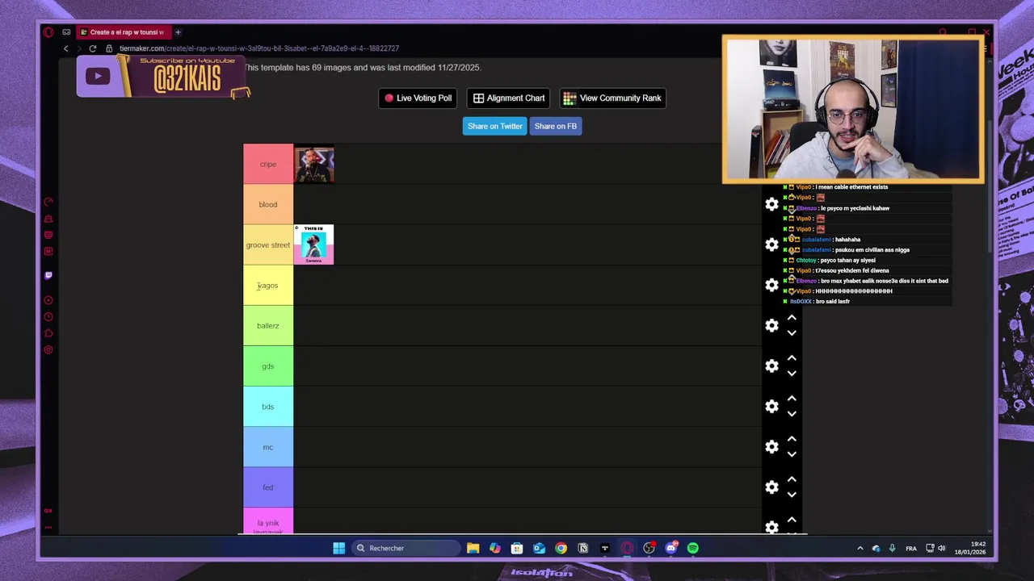Click the tiermaker.com URL field
This screenshot has width=1034, height=581.
(x=258, y=48)
